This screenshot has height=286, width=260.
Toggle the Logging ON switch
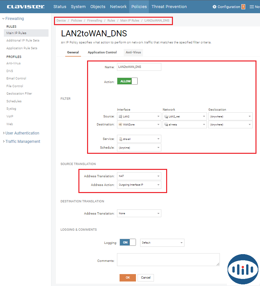[x=128, y=243]
